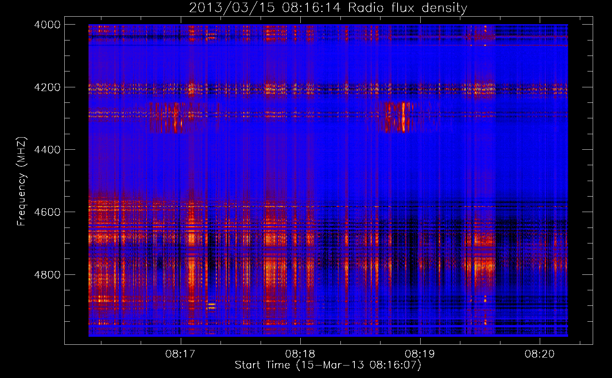Select the 4000 frequency axis label
612x378 pixels.
click(x=47, y=25)
